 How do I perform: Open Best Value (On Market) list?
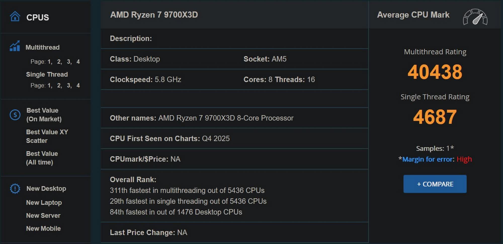44,114
